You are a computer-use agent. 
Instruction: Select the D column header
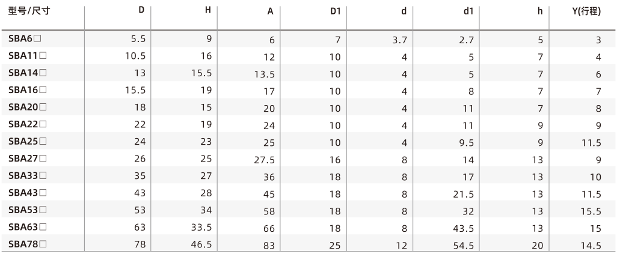point(141,11)
